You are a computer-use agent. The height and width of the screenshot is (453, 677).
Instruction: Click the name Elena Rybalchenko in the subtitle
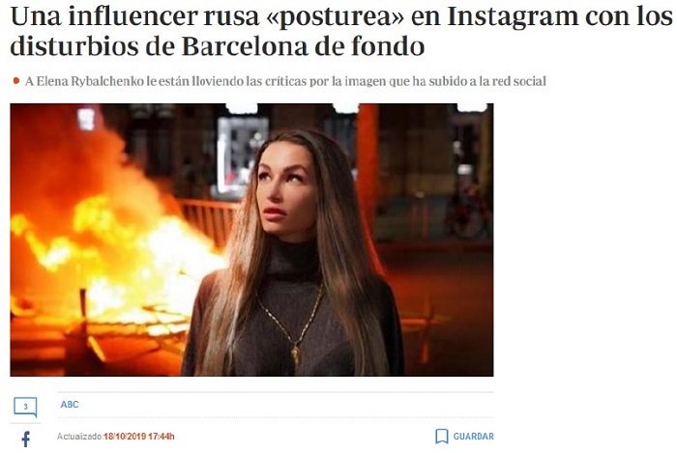tap(90, 81)
